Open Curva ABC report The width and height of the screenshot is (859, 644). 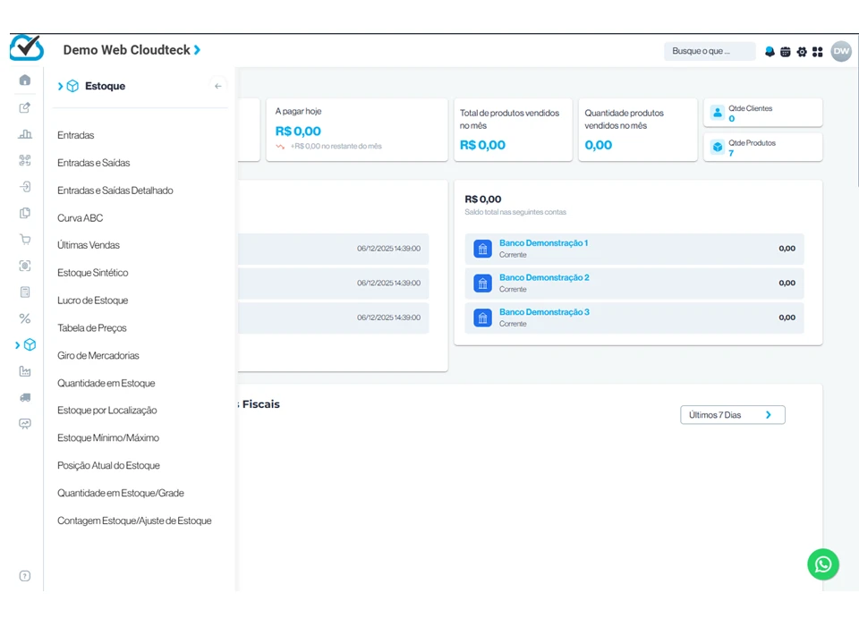(81, 218)
